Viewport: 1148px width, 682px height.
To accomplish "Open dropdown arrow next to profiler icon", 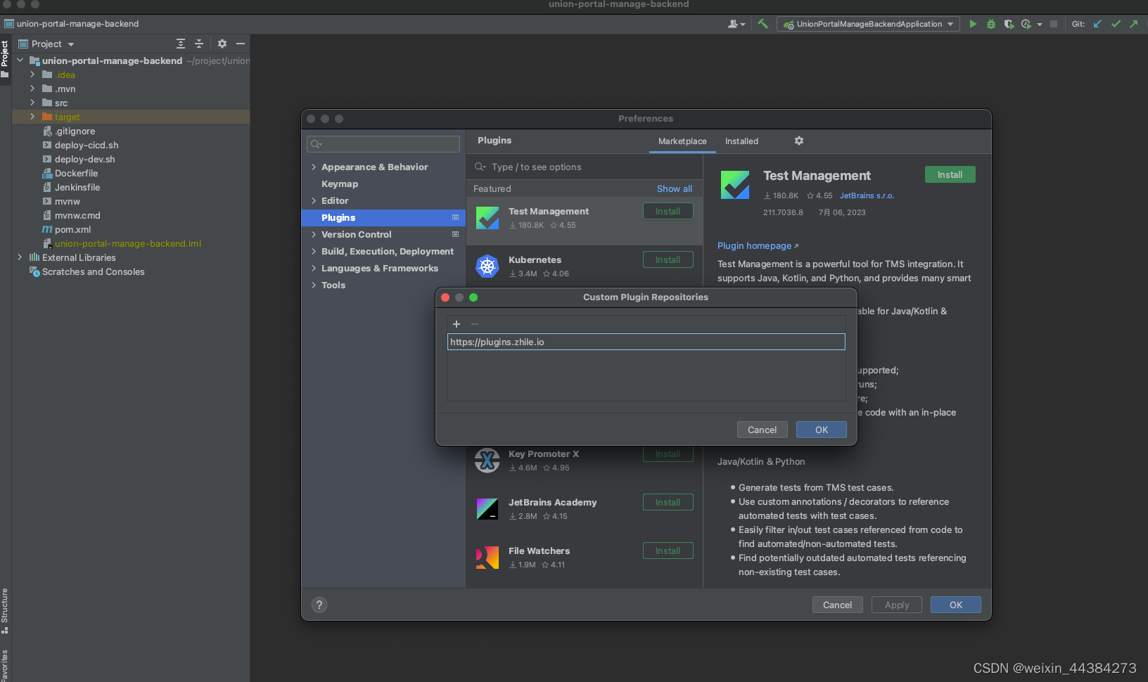I will point(1040,25).
